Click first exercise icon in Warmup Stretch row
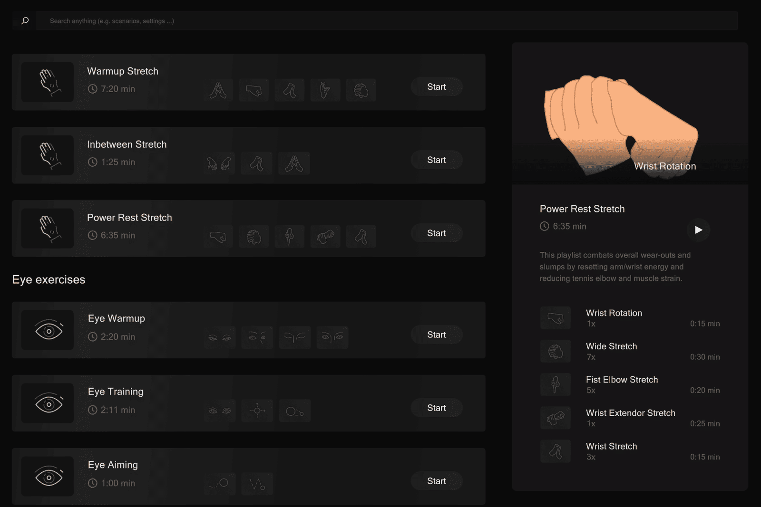This screenshot has height=507, width=761. [218, 90]
